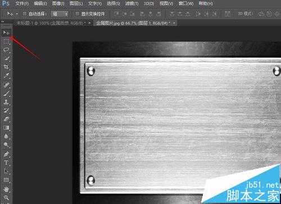The width and height of the screenshot is (281, 204).
Task: Select the Gradient tool
Action: click(6, 128)
